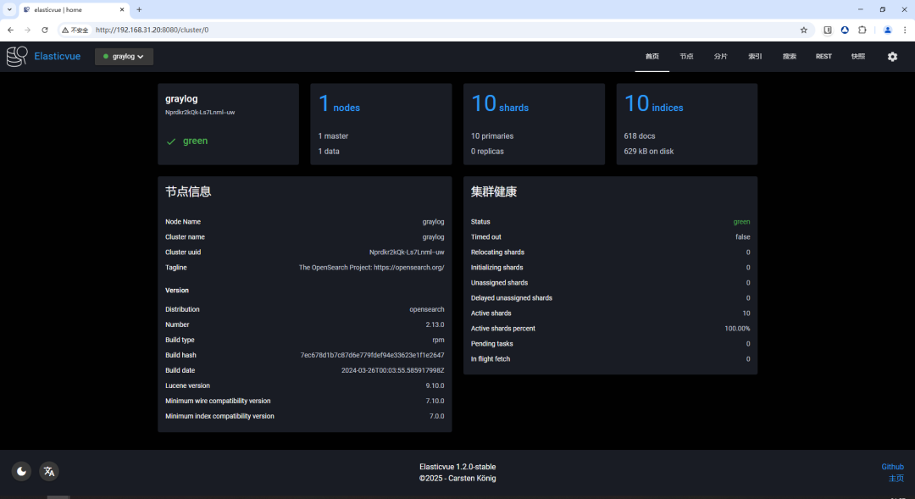Go forward in browser history
Viewport: 915px width, 499px height.
click(27, 30)
